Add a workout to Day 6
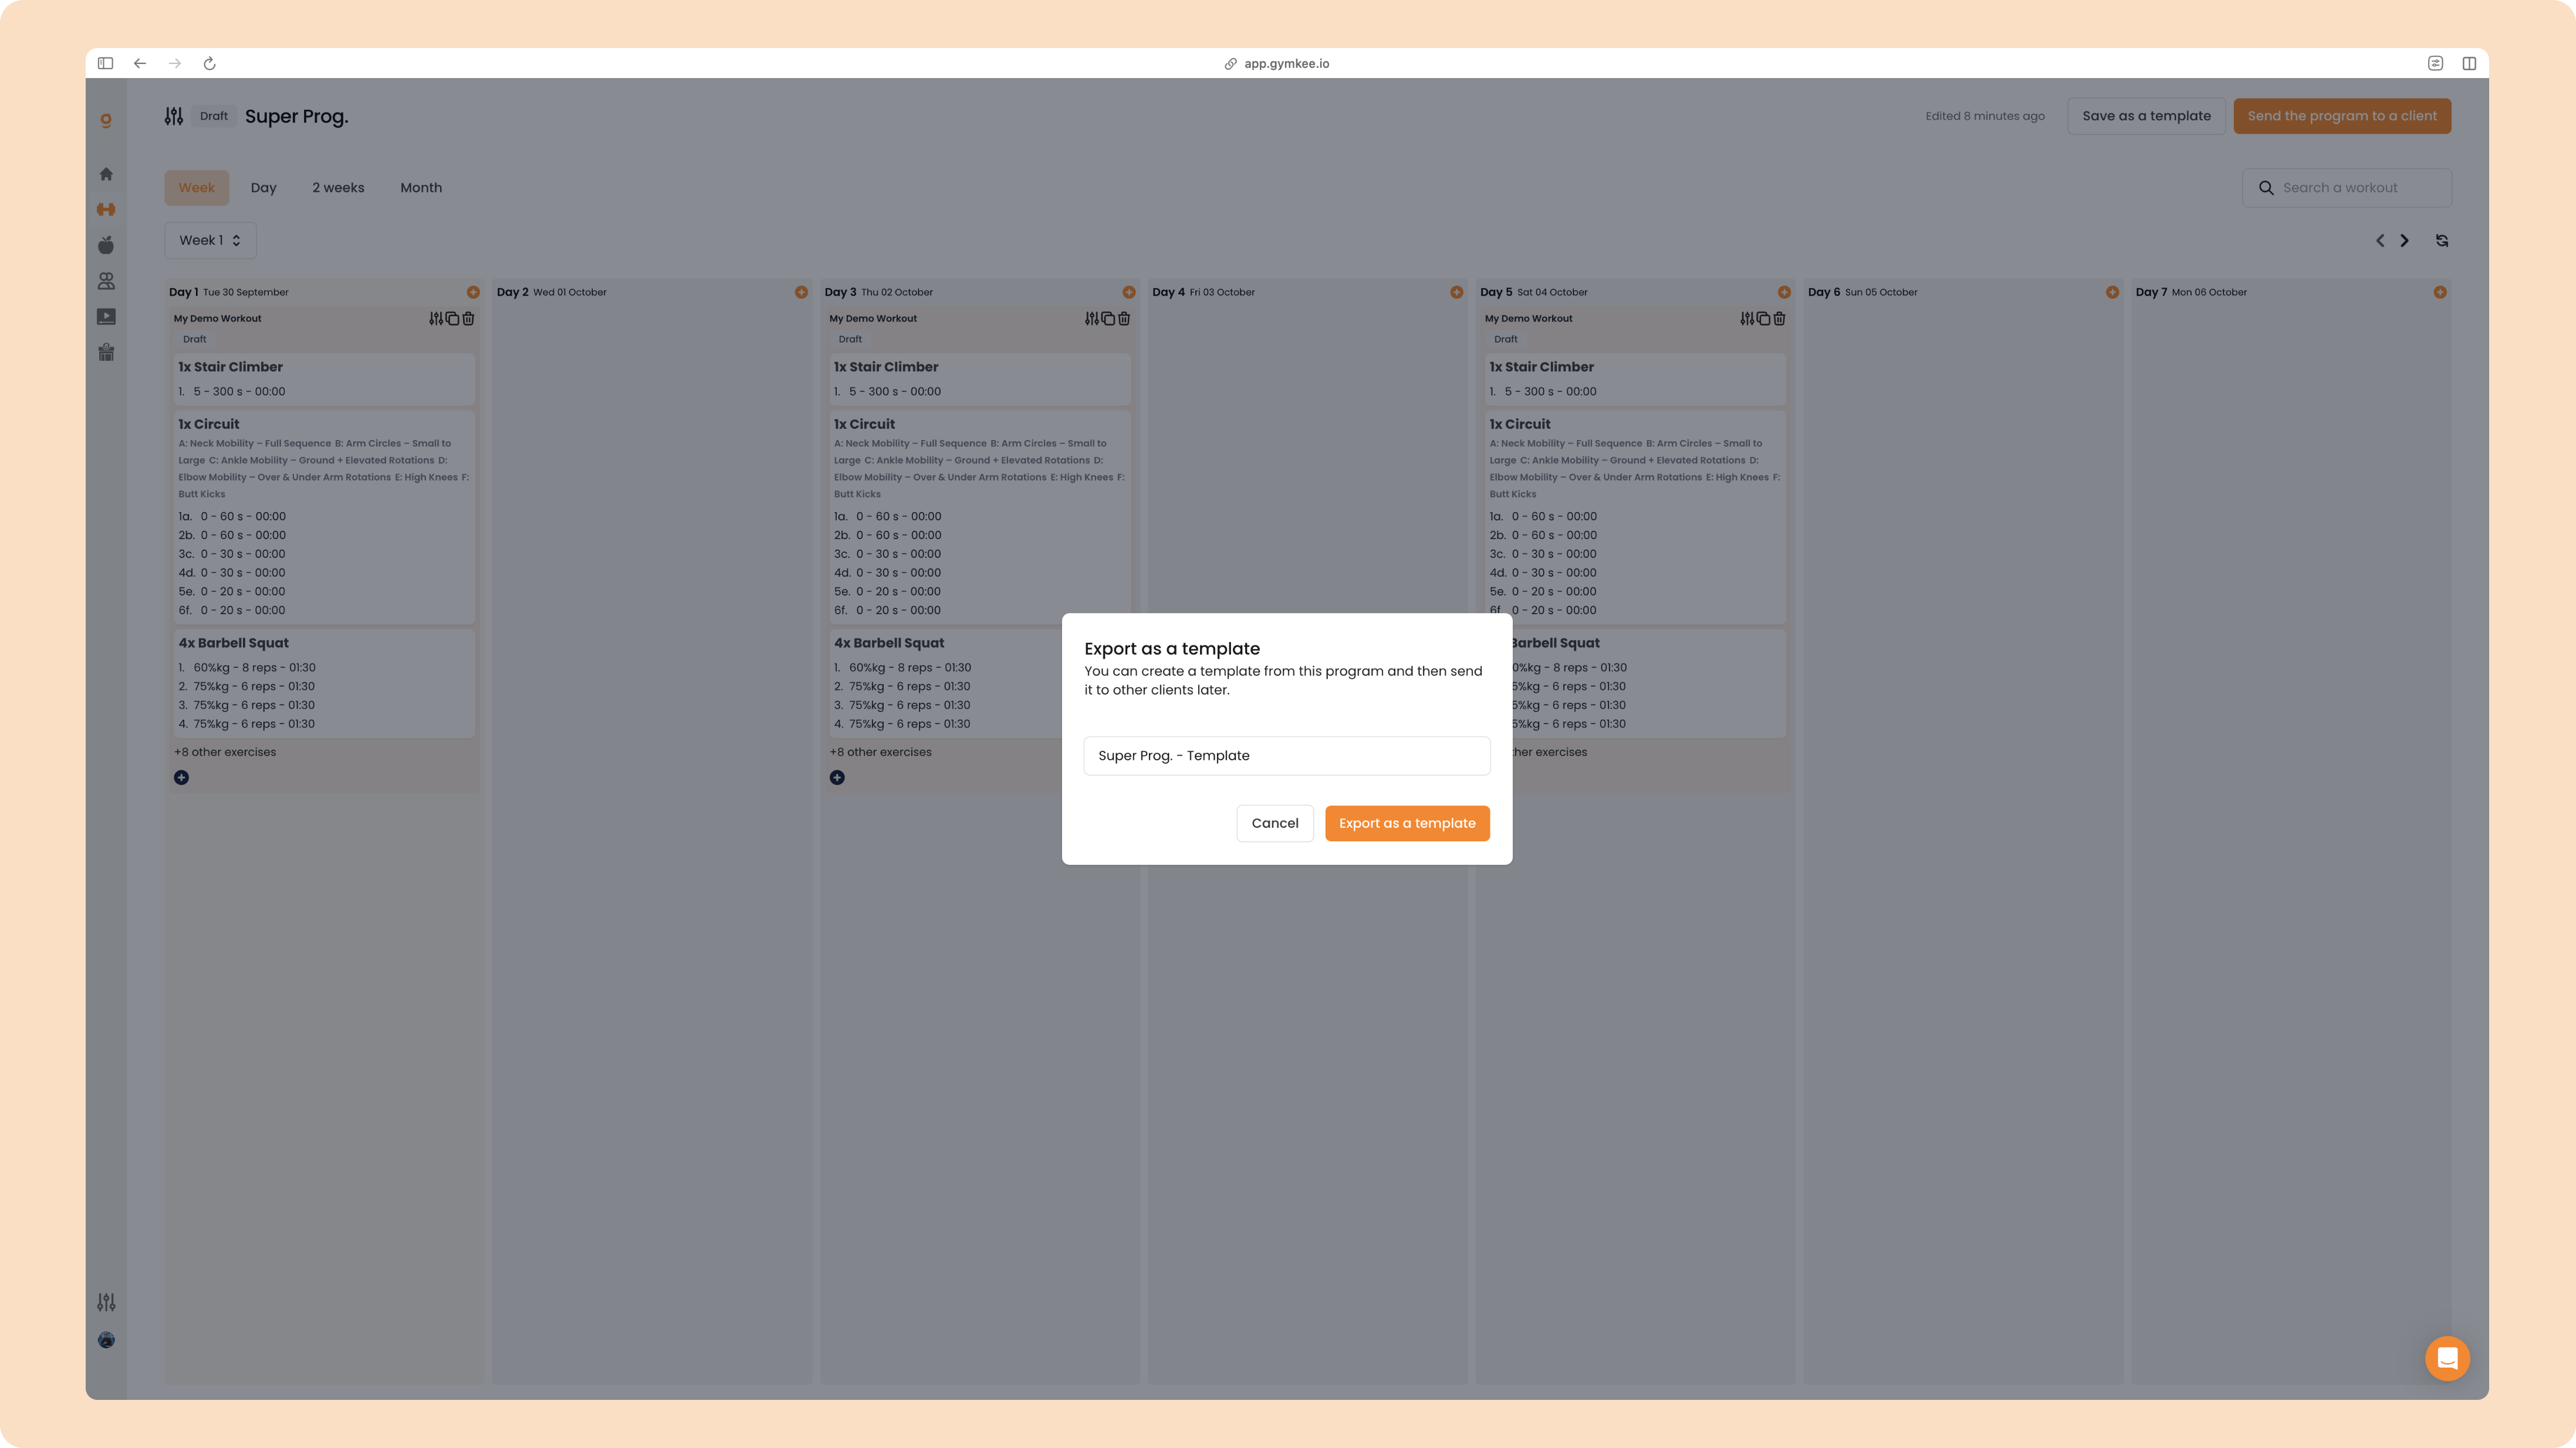This screenshot has width=2576, height=1448. click(x=2112, y=292)
